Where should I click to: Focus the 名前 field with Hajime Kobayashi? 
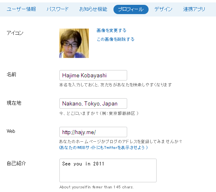pos(93,75)
